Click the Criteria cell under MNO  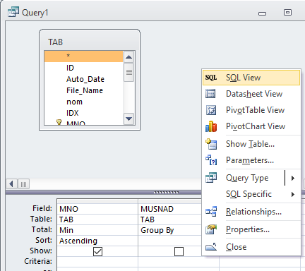click(97, 262)
